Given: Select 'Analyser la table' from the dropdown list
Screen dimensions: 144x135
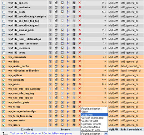Looking at the screenshot, I should click(x=94, y=130).
